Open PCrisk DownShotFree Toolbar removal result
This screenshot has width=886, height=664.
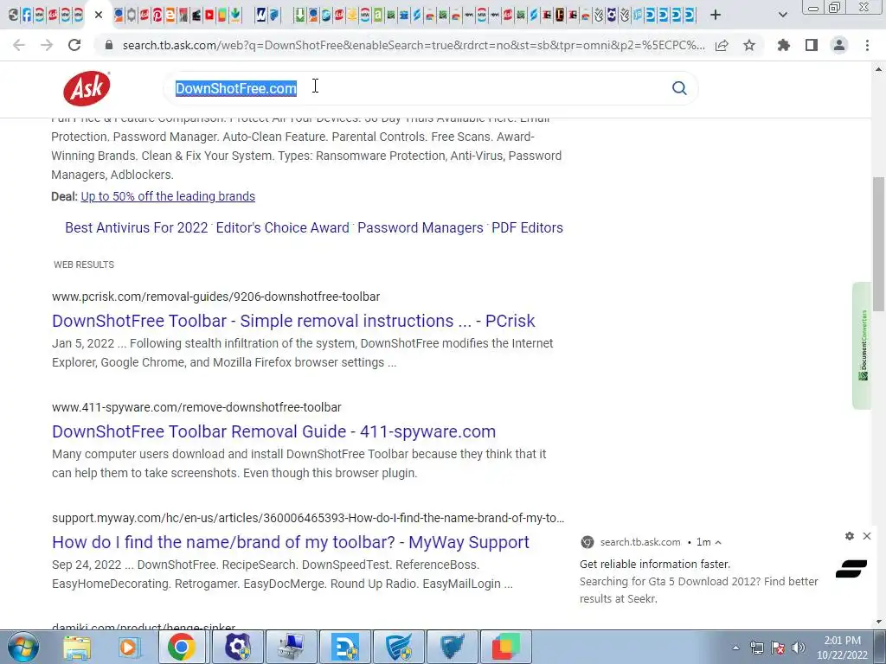(x=293, y=321)
